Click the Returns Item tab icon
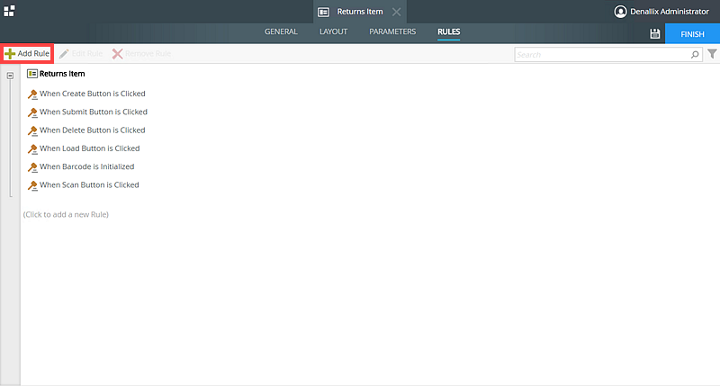This screenshot has height=386, width=720. (324, 12)
